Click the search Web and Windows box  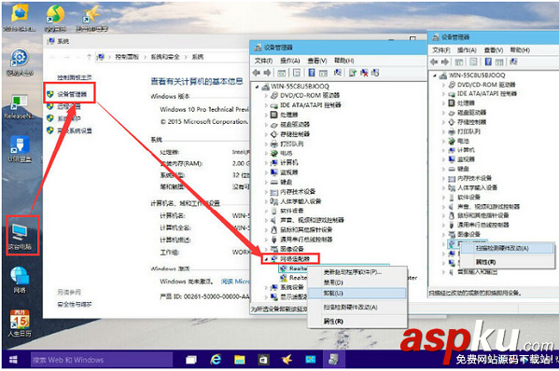click(102, 360)
